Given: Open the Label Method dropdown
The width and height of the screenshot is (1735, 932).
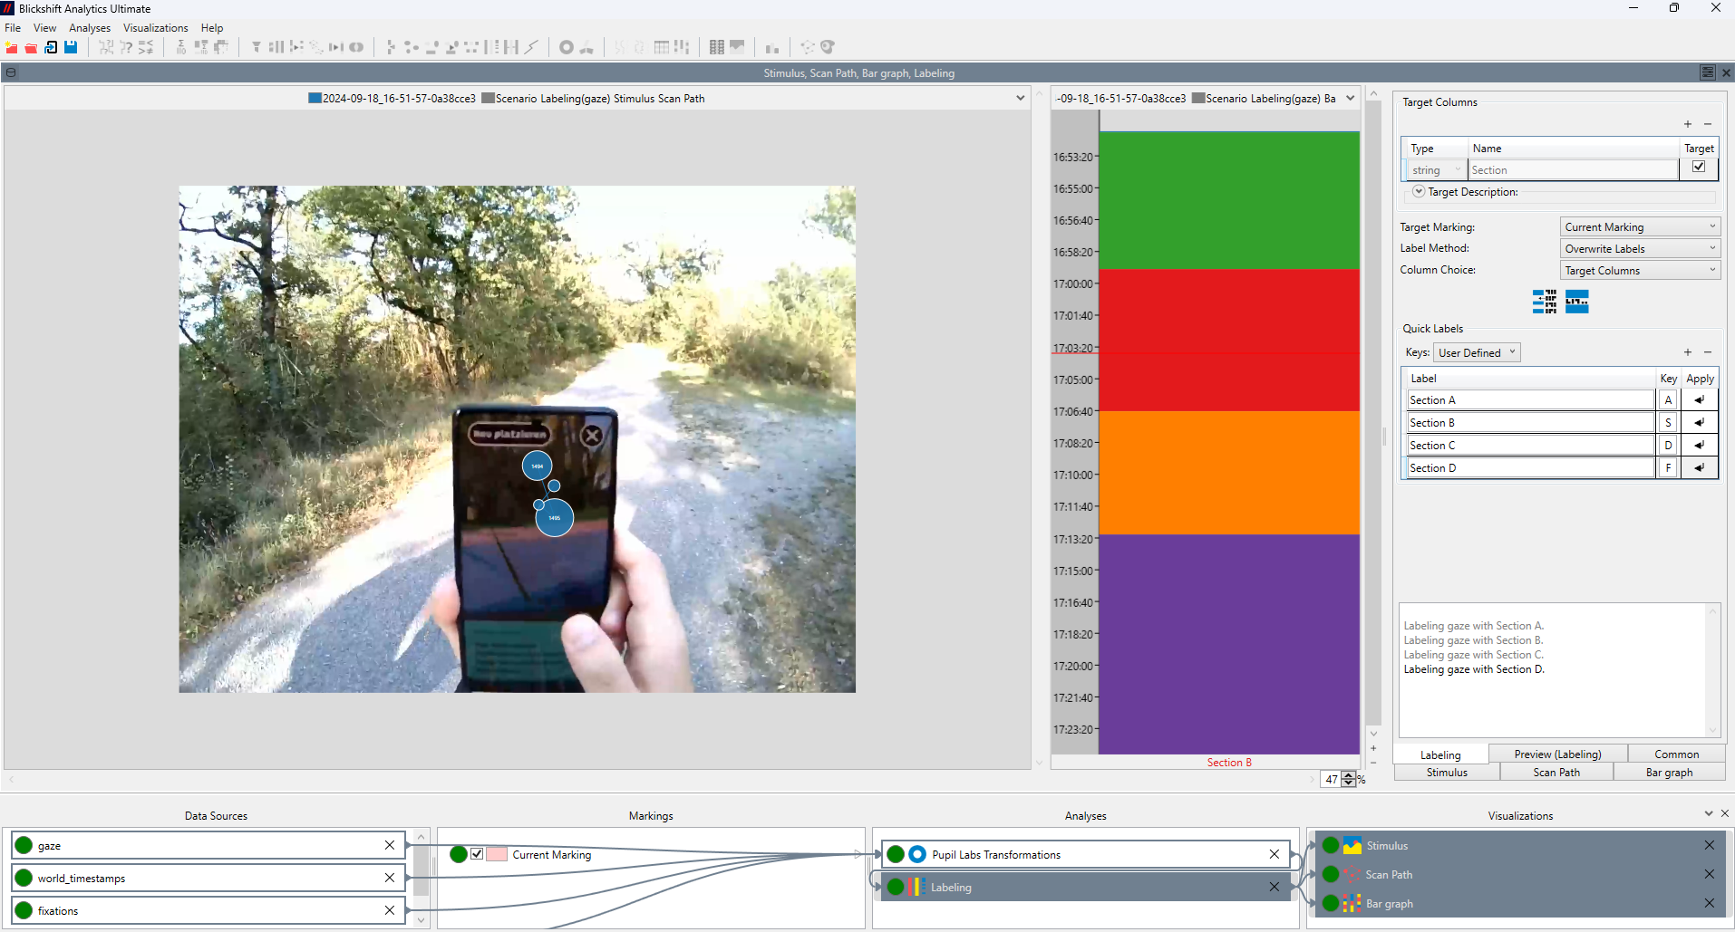Looking at the screenshot, I should [1640, 249].
